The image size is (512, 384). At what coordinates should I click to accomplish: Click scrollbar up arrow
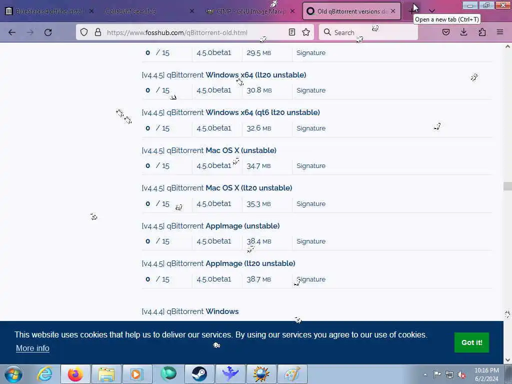(507, 46)
